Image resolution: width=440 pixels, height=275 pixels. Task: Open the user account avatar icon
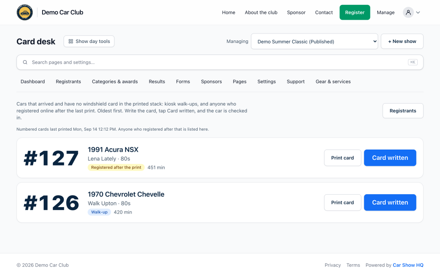(x=408, y=12)
